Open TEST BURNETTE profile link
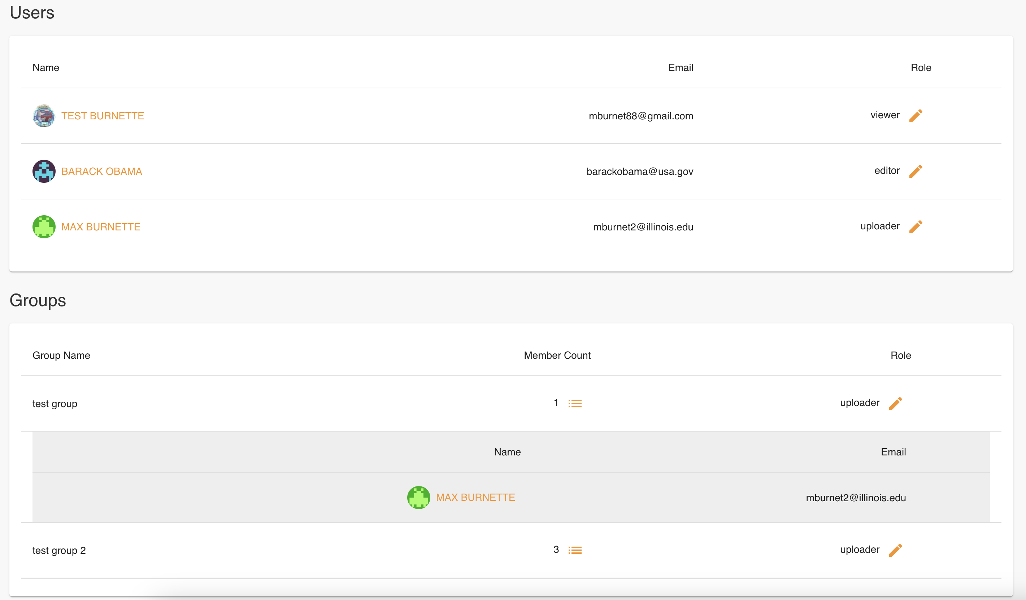The image size is (1026, 600). [x=103, y=116]
